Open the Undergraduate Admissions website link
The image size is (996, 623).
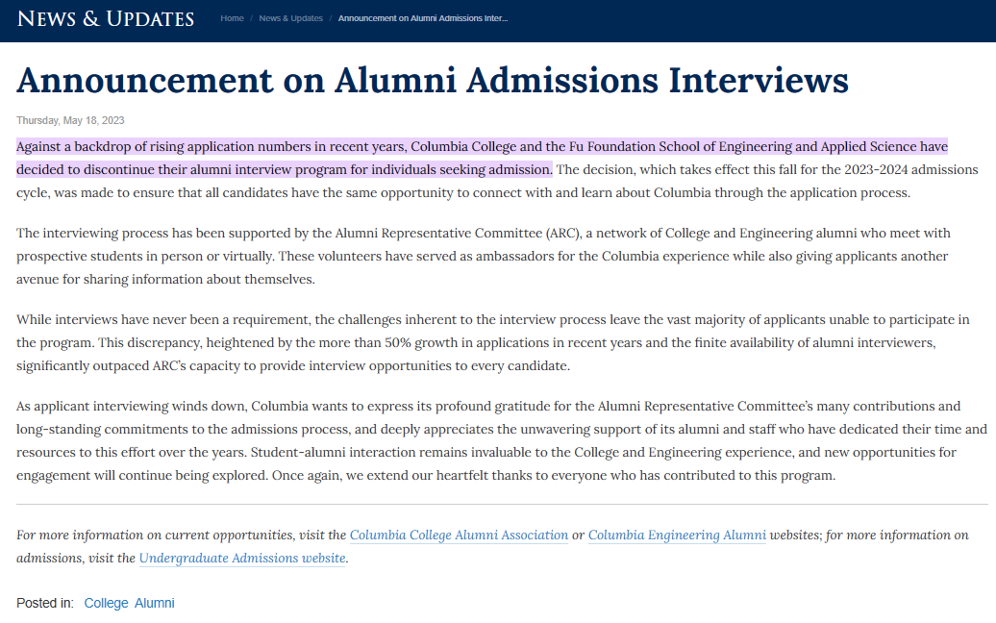pos(241,559)
